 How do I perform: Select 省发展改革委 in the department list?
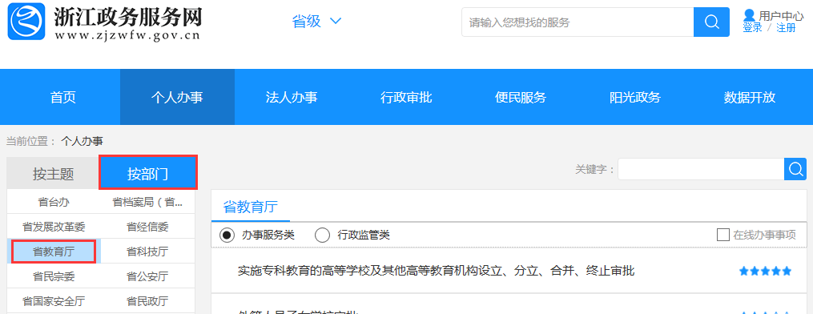point(54,227)
